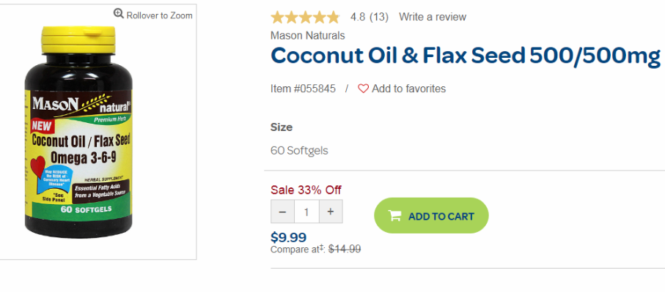
Task: Click the heart favorites icon
Action: [x=363, y=89]
